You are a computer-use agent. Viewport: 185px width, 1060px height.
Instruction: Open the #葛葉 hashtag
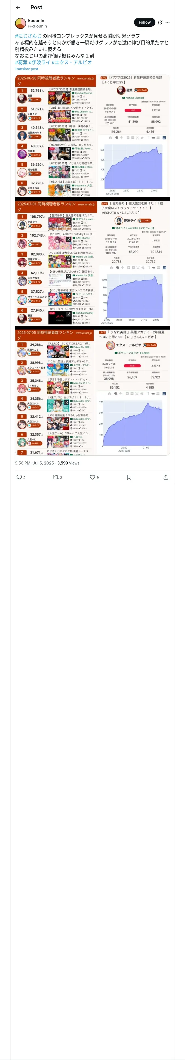[x=21, y=62]
